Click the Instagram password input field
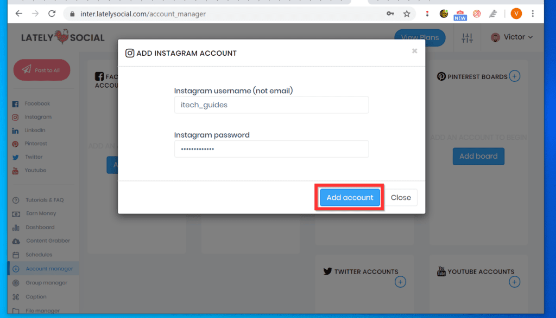This screenshot has height=318, width=556. coord(271,149)
